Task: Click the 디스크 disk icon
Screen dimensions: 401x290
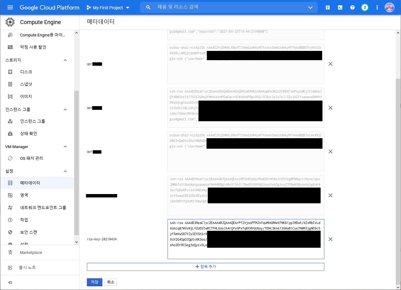Action: pyautogui.click(x=10, y=72)
